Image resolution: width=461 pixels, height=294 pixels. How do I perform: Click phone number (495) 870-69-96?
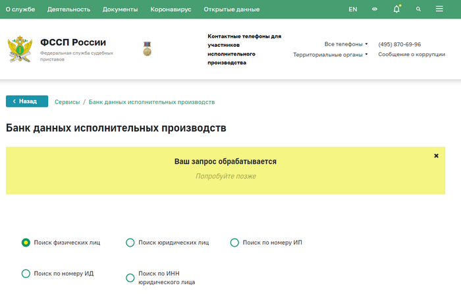point(400,44)
